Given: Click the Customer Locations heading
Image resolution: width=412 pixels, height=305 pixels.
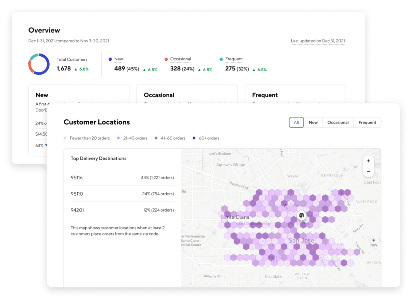Looking at the screenshot, I should 97,122.
